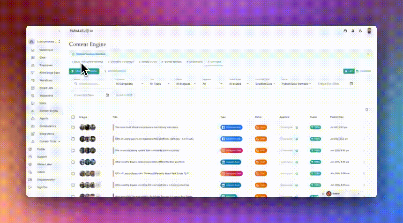
Task: Open the Dashboard icon in sidebar
Action: (32, 50)
